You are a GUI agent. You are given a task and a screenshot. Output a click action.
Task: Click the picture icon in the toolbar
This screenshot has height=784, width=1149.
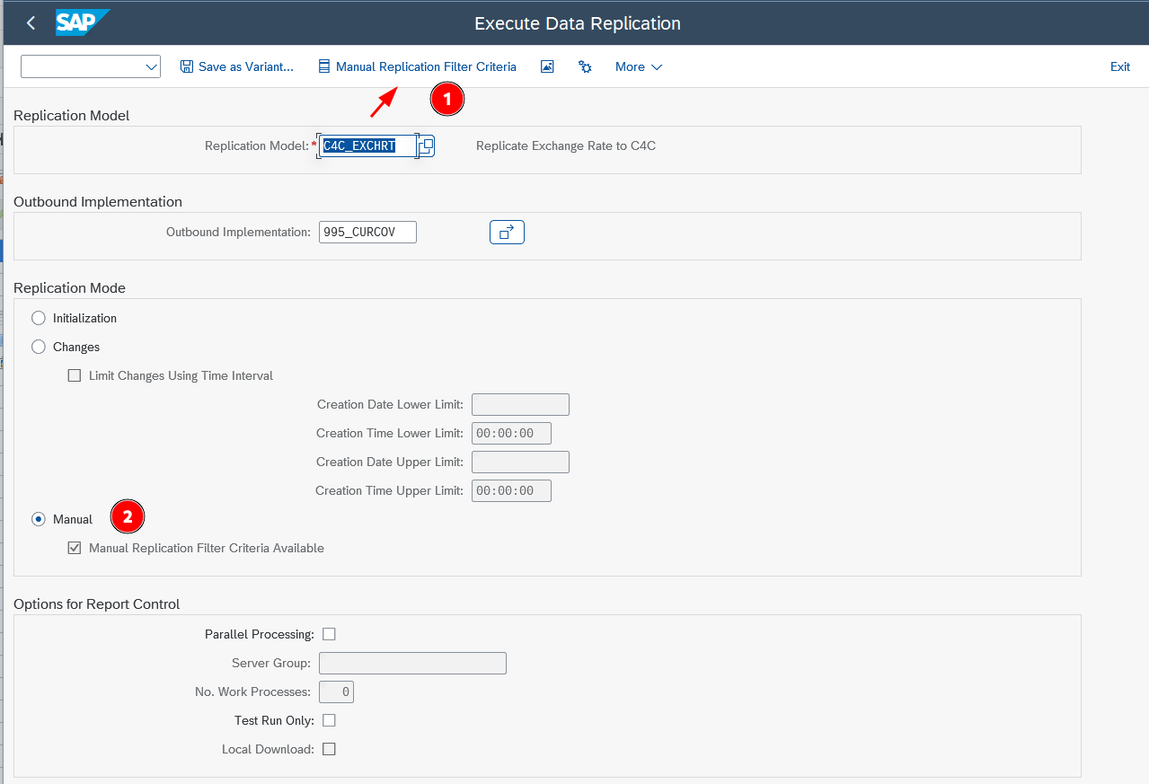[x=547, y=66]
